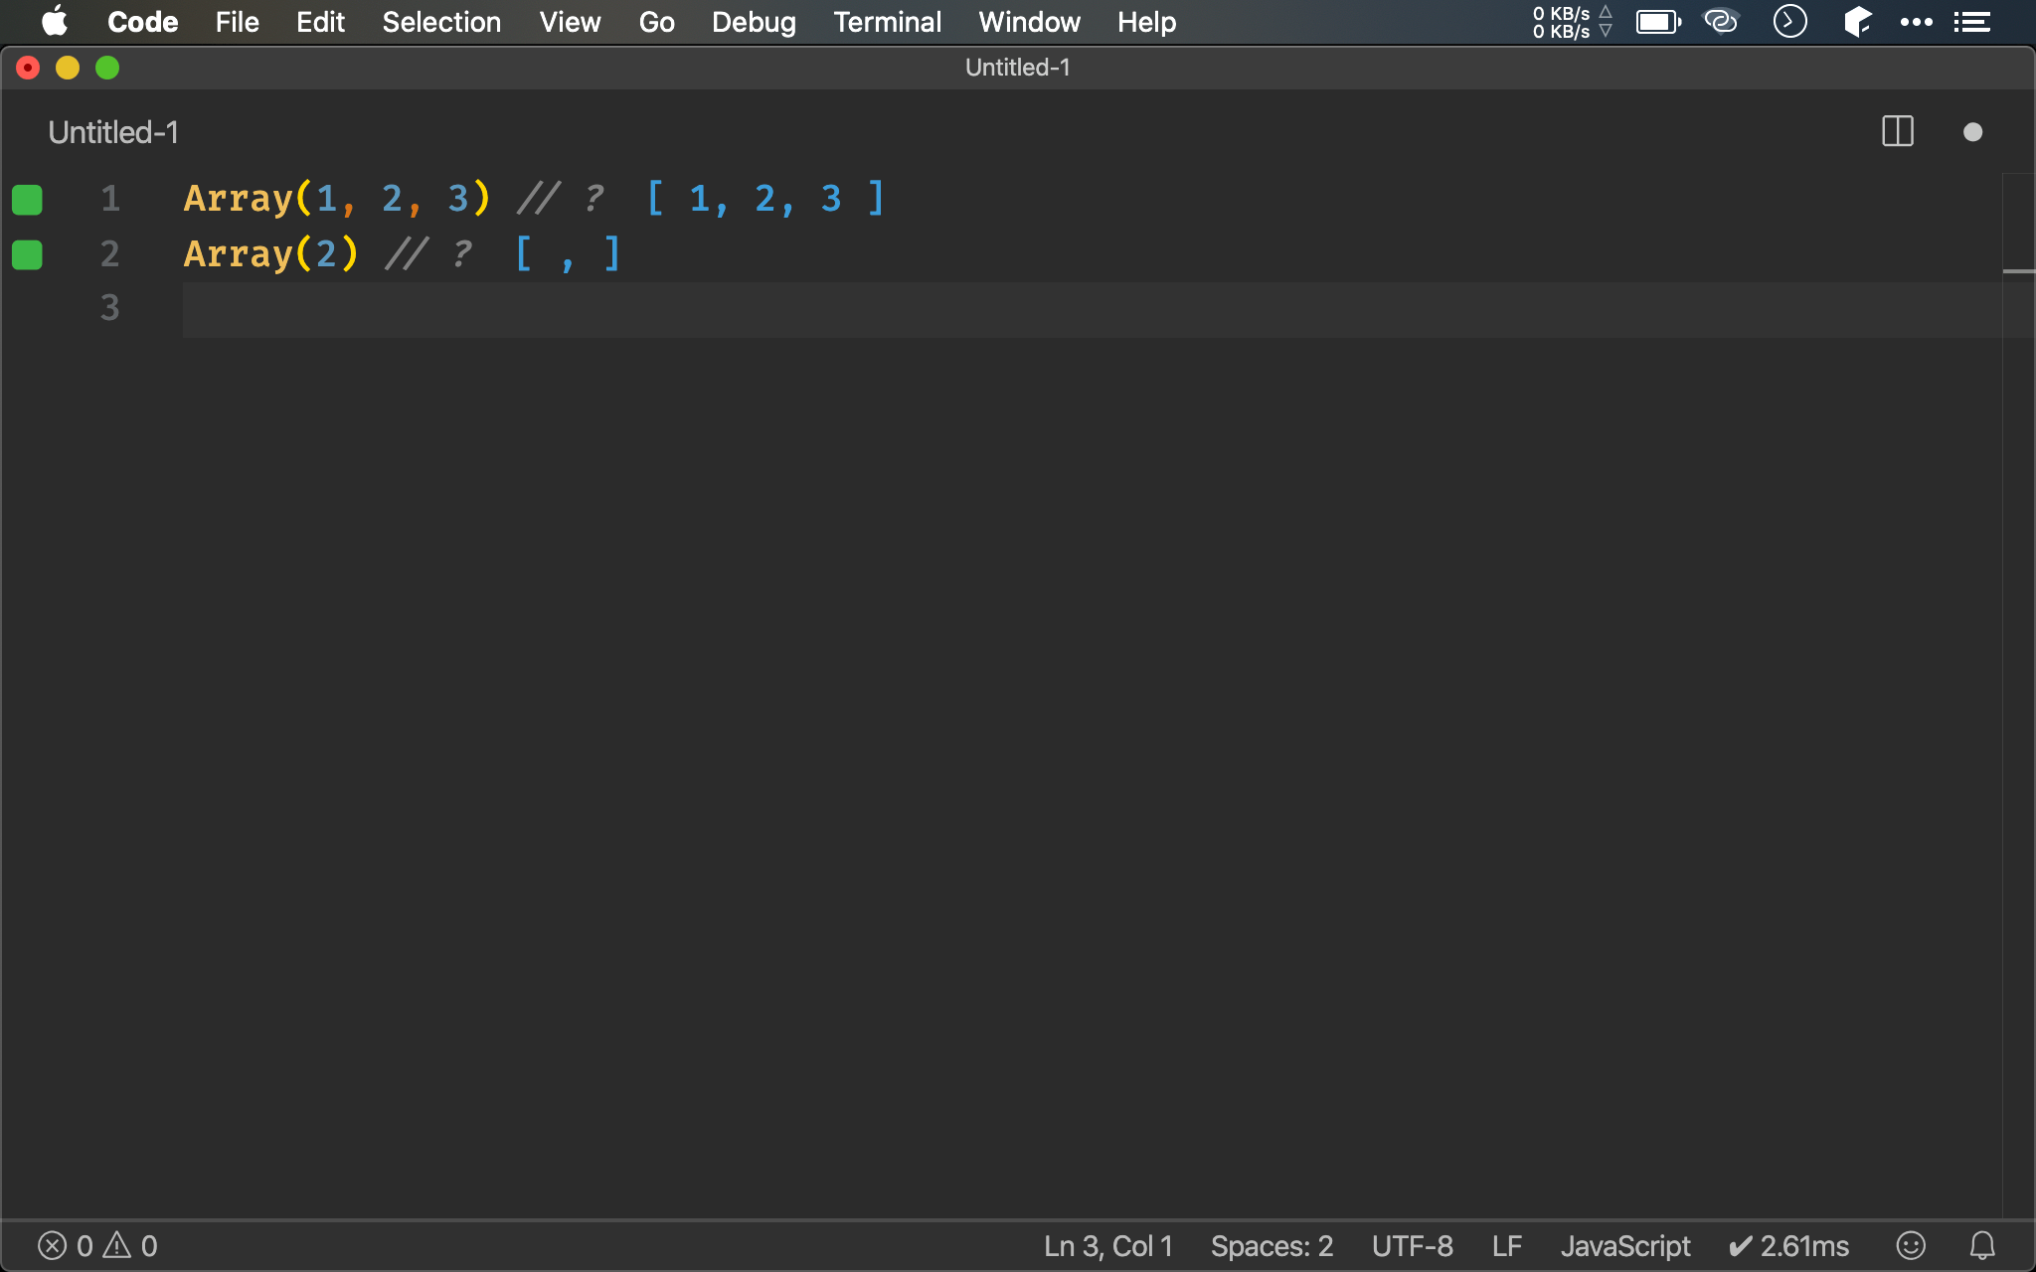Open the Debug menu
This screenshot has height=1272, width=2036.
click(x=754, y=22)
